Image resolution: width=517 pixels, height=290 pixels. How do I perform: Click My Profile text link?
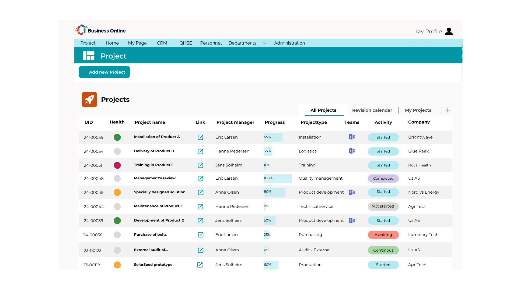click(429, 31)
